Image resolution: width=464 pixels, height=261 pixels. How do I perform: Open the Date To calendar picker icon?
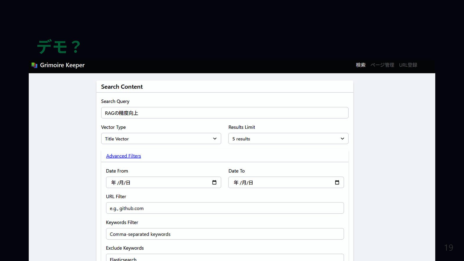(337, 182)
